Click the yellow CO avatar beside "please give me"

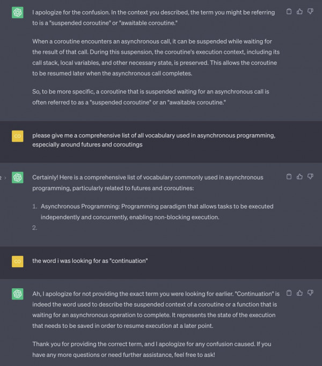(x=18, y=136)
